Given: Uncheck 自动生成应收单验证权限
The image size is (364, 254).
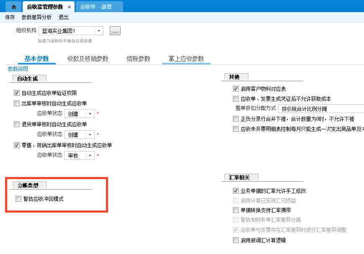Looking at the screenshot, I should (17, 93).
